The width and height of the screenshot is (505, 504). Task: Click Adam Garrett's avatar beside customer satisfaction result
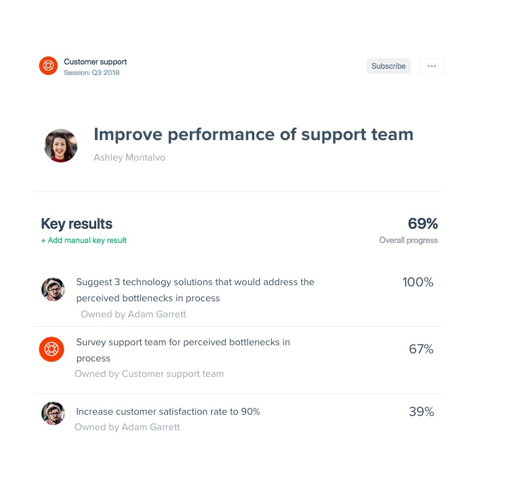pos(53,413)
